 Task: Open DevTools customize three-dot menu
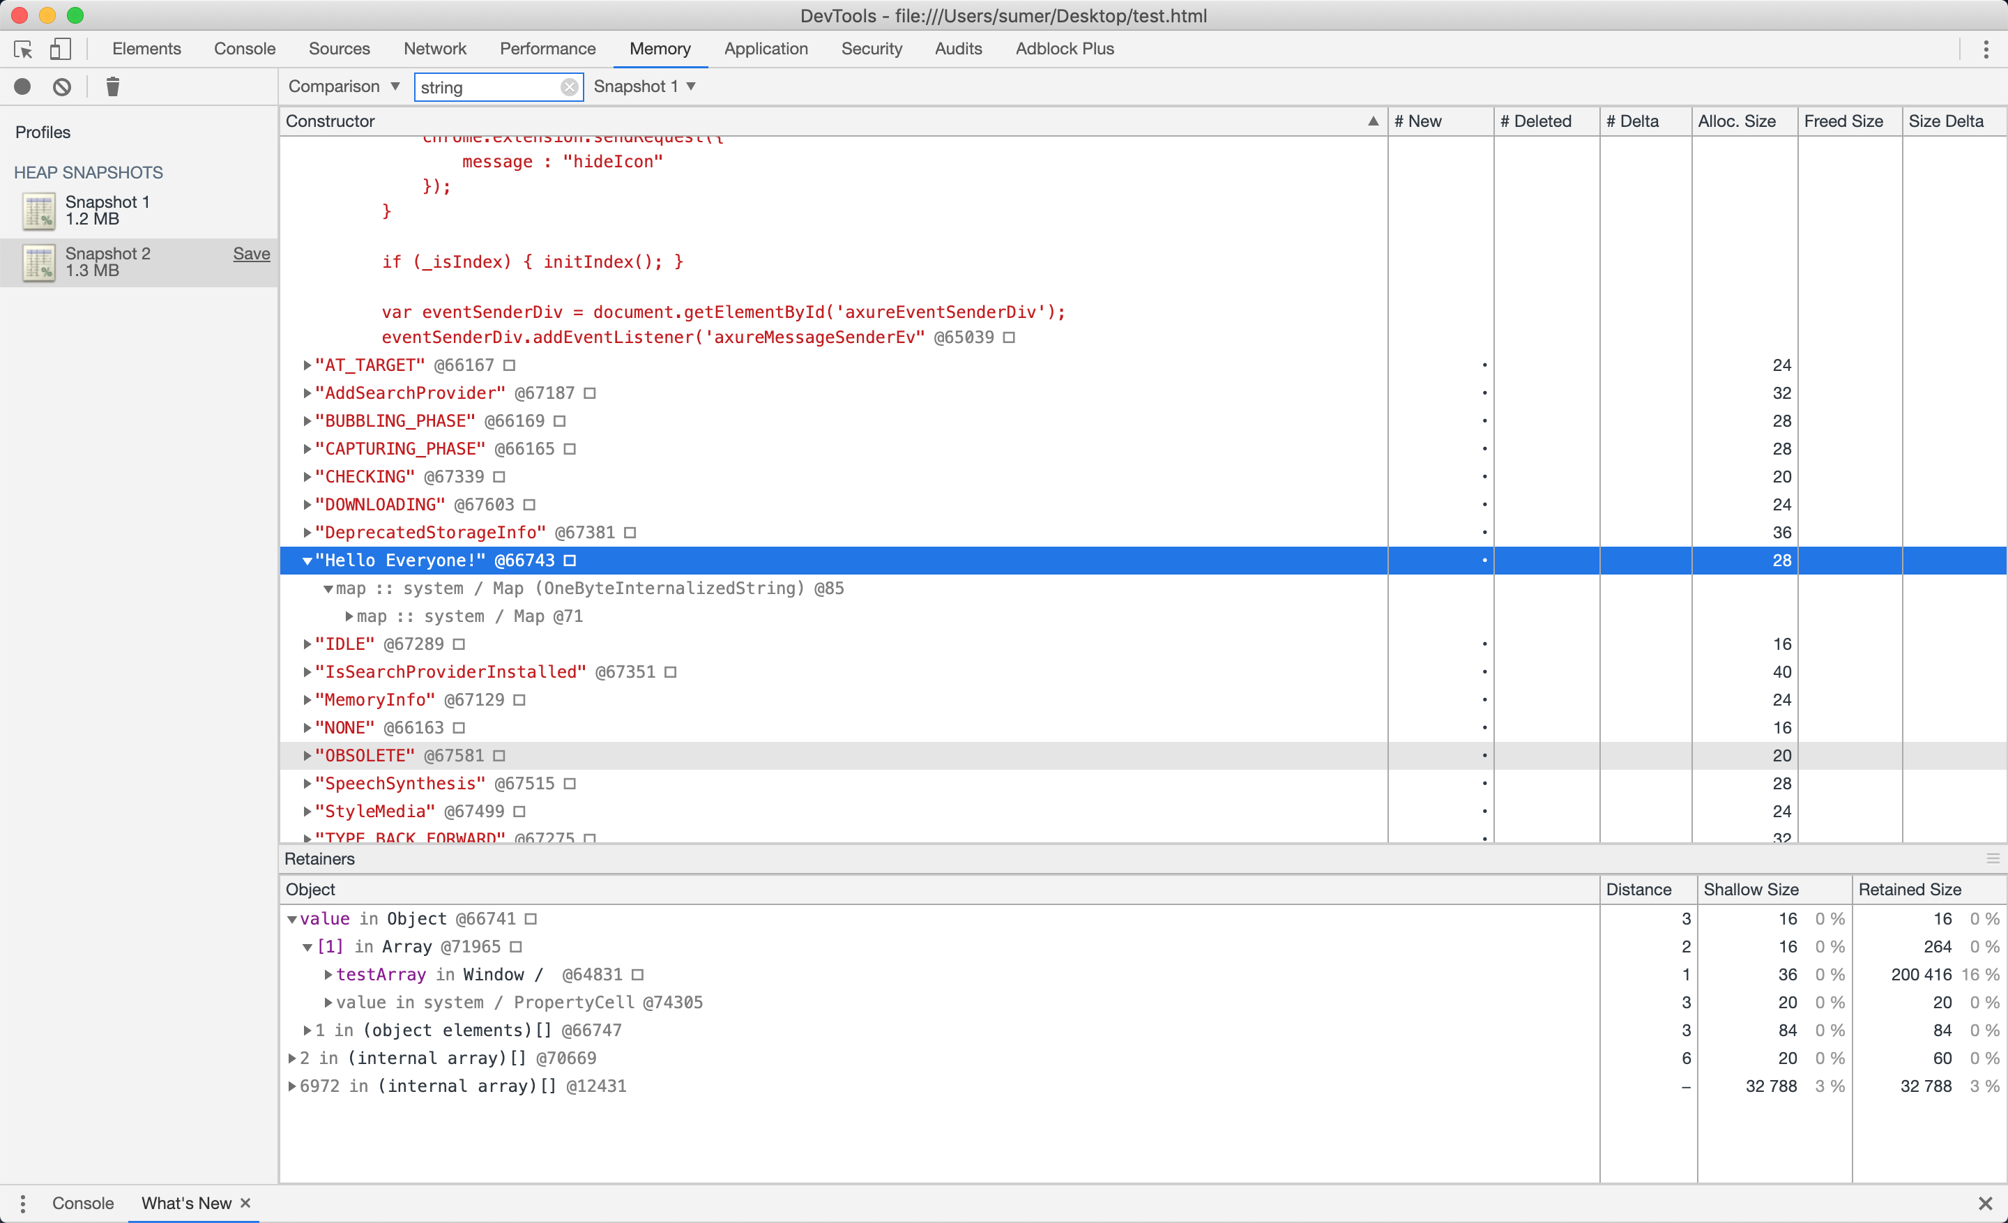point(1985,49)
